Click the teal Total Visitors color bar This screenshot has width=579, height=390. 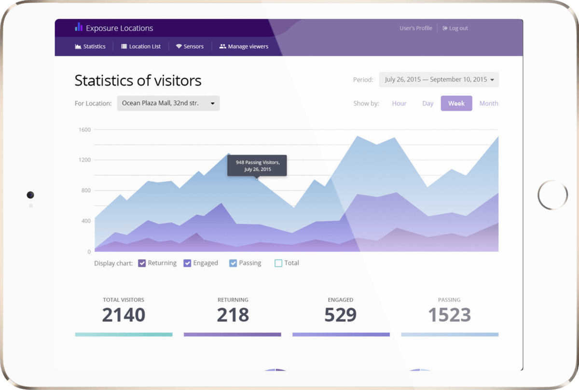(x=124, y=334)
